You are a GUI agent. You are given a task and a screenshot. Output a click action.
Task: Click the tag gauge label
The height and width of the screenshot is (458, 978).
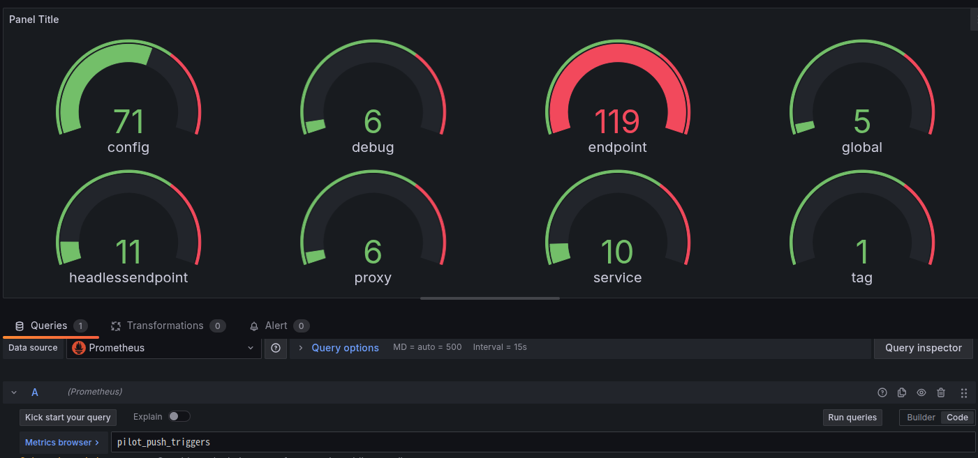tap(862, 277)
